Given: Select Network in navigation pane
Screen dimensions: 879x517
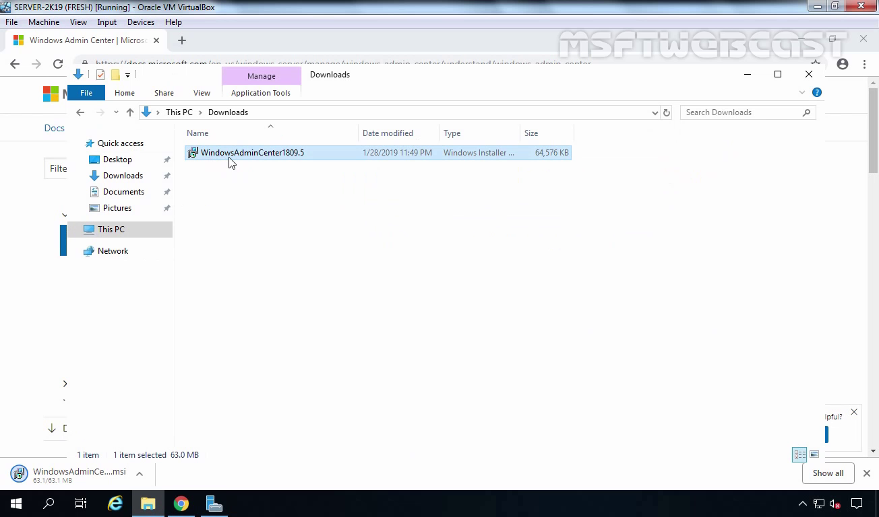Looking at the screenshot, I should 113,251.
